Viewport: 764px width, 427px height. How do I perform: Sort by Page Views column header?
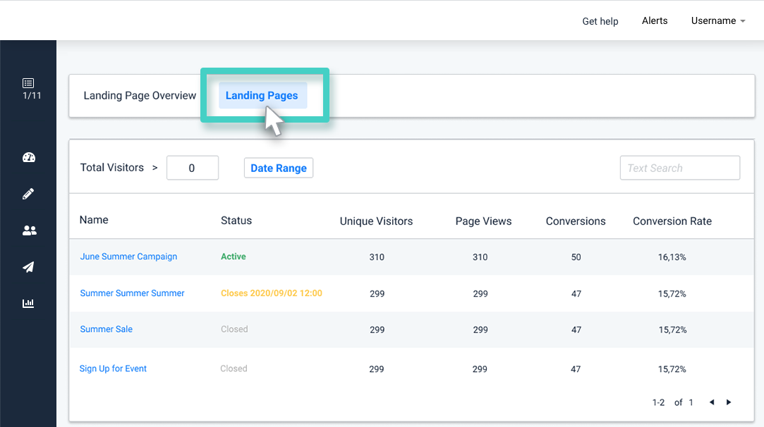[483, 221]
